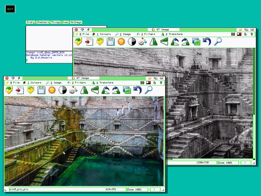Click the Open file folder icon in the colour-photo window

point(9,90)
